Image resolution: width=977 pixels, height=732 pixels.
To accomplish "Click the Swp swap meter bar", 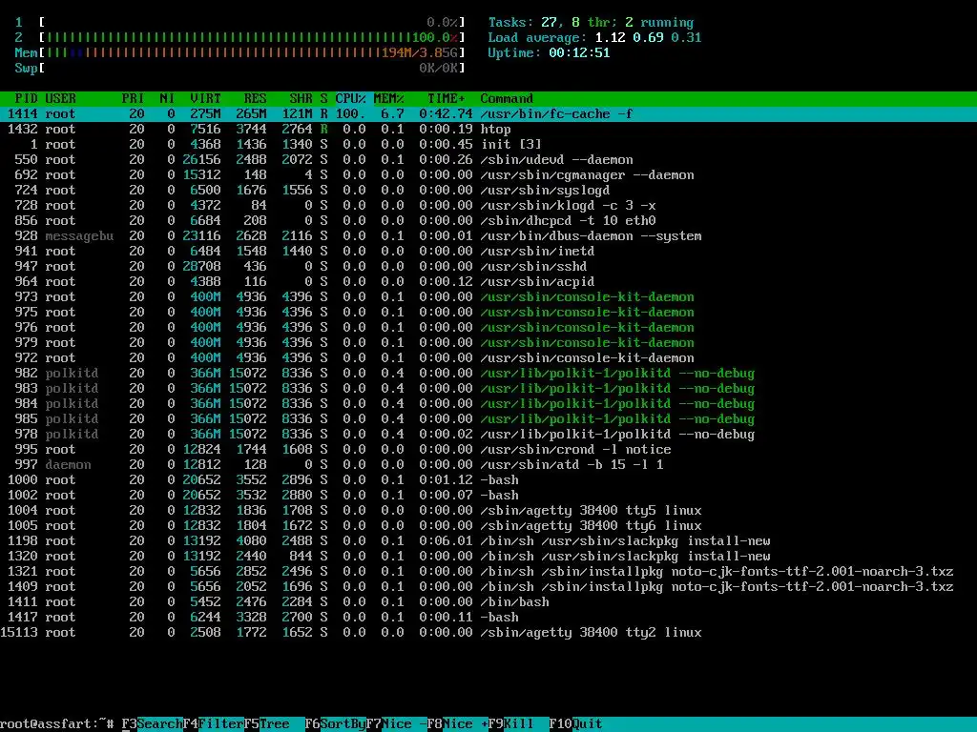I will coord(239,68).
